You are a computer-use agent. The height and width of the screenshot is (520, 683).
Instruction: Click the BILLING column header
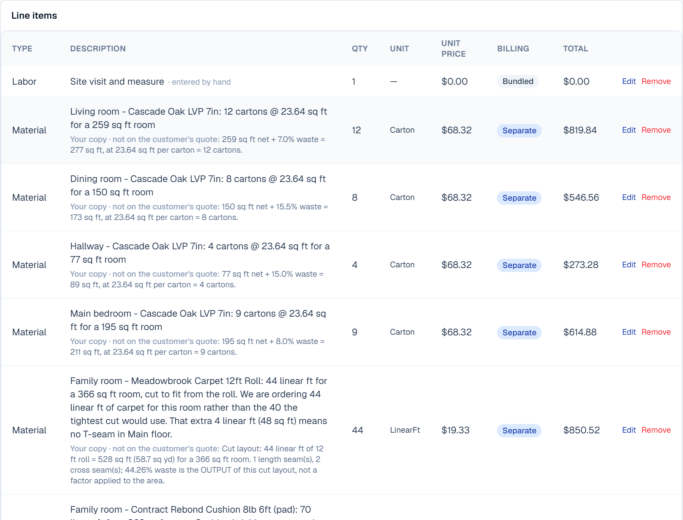[513, 49]
